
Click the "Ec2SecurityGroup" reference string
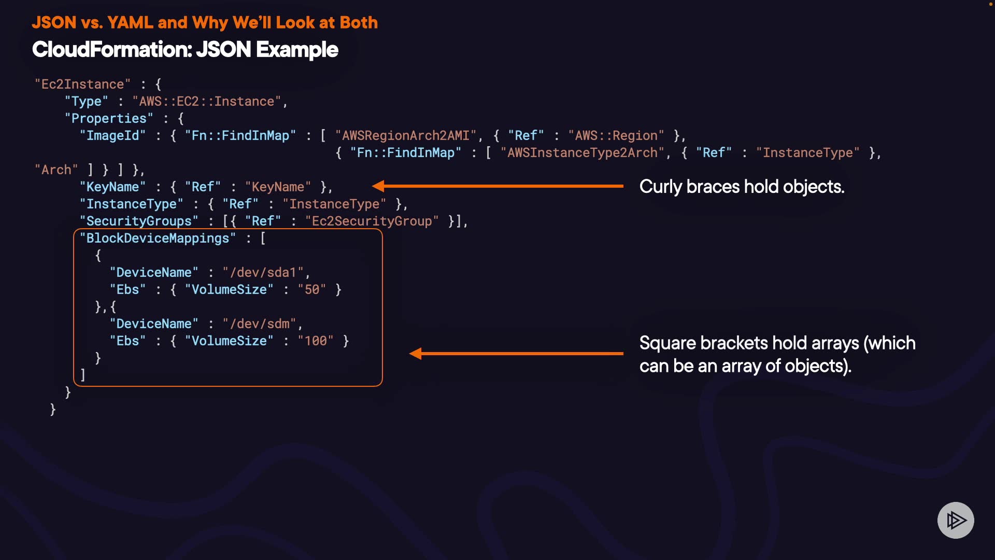pos(372,221)
